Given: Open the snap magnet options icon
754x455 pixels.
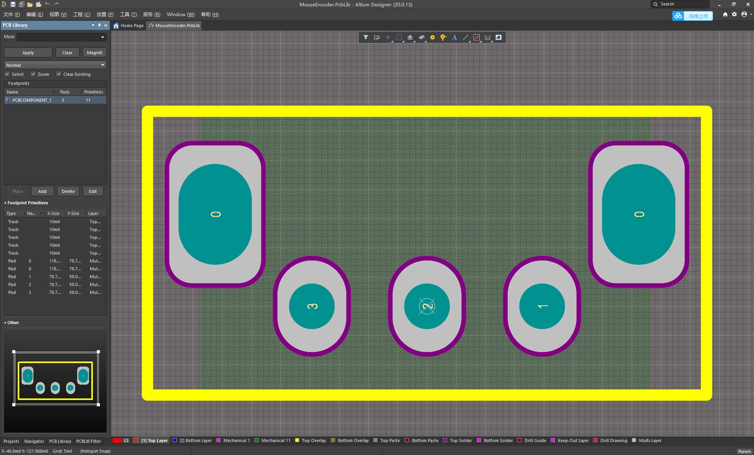Looking at the screenshot, I should point(377,37).
